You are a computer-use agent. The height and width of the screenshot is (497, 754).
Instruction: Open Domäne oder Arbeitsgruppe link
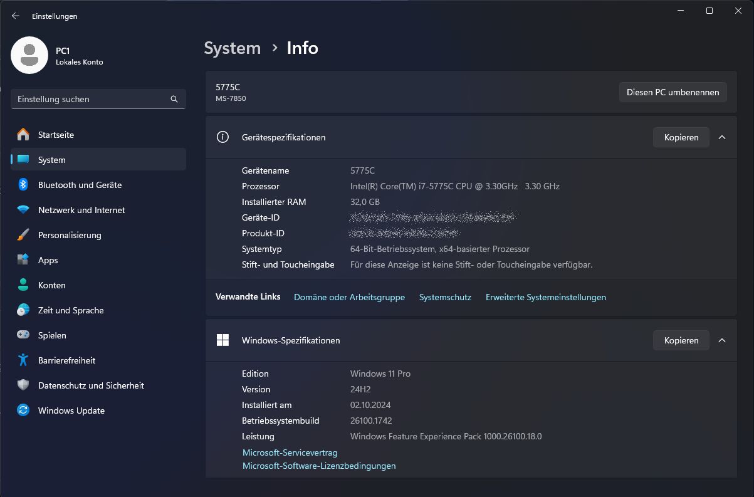coord(349,297)
